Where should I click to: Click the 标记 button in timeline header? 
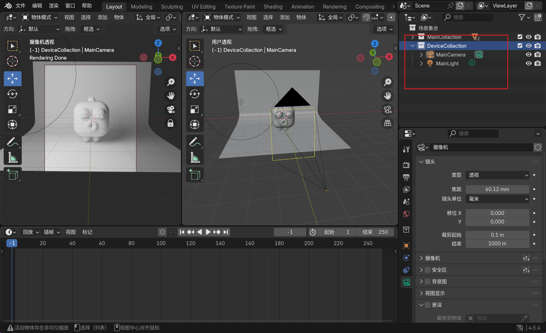87,232
